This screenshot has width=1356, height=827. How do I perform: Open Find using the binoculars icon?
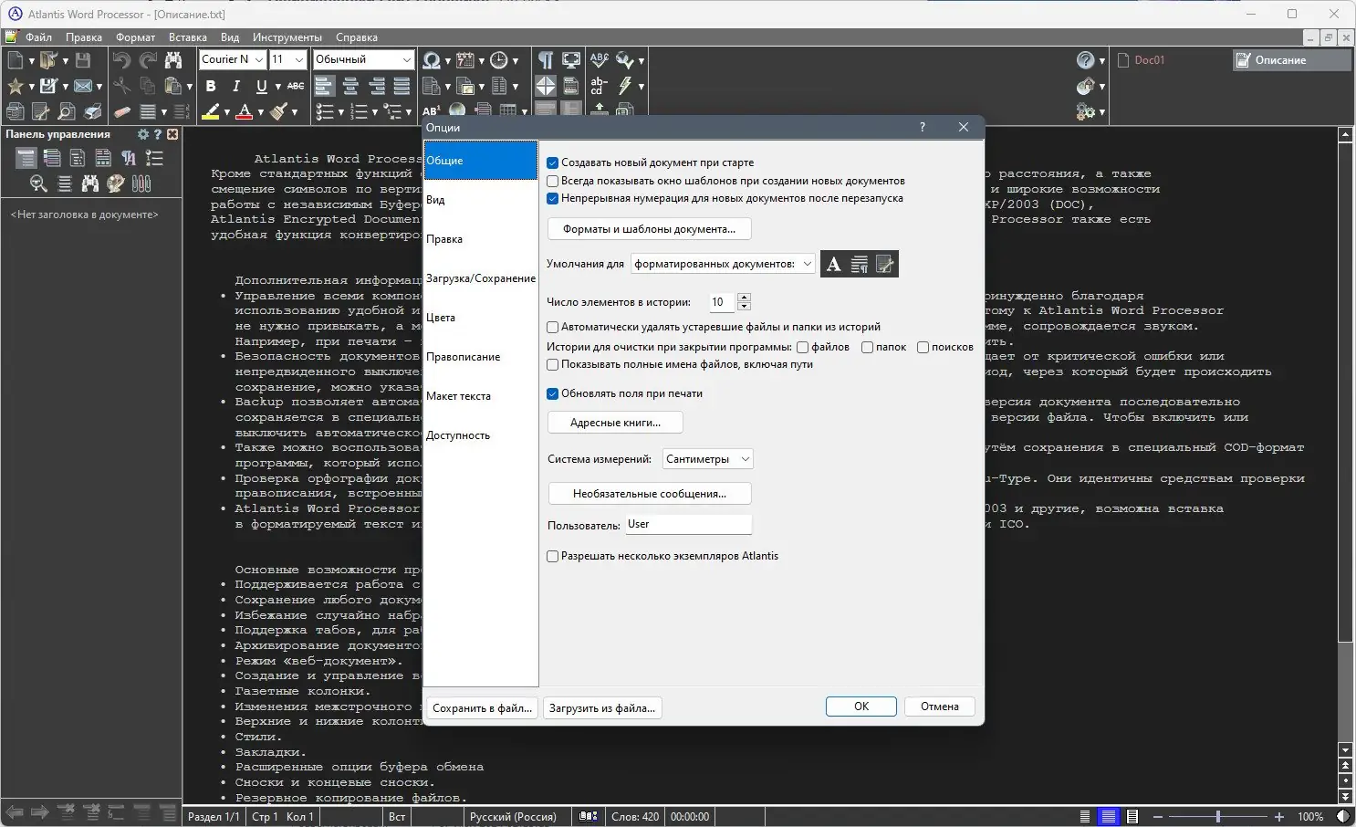pyautogui.click(x=173, y=60)
